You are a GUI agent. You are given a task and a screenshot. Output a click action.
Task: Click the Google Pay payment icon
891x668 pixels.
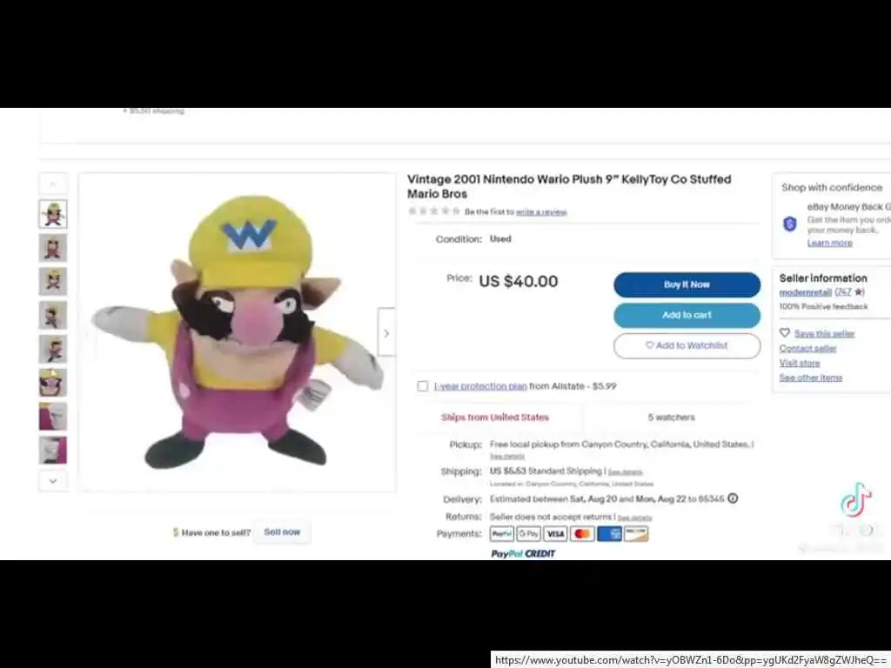tap(528, 533)
